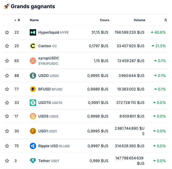Open the gold USD1 coin logo

[33, 131]
